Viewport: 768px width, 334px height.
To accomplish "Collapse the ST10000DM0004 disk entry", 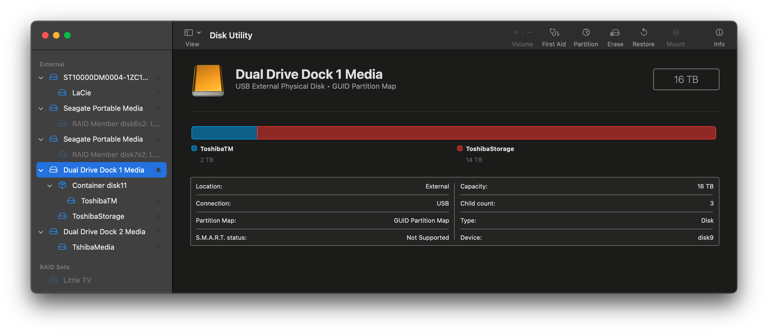I will pos(41,77).
